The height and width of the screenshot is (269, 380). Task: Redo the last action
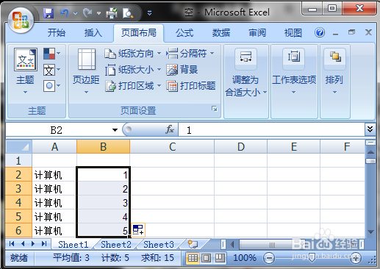coord(87,12)
